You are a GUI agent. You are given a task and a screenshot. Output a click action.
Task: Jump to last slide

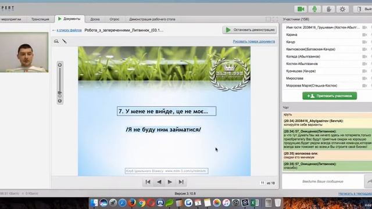[x=181, y=182]
